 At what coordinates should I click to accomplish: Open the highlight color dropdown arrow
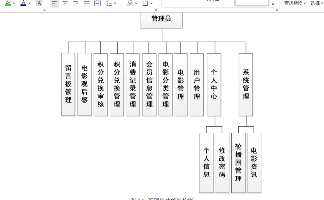(x=14, y=3)
